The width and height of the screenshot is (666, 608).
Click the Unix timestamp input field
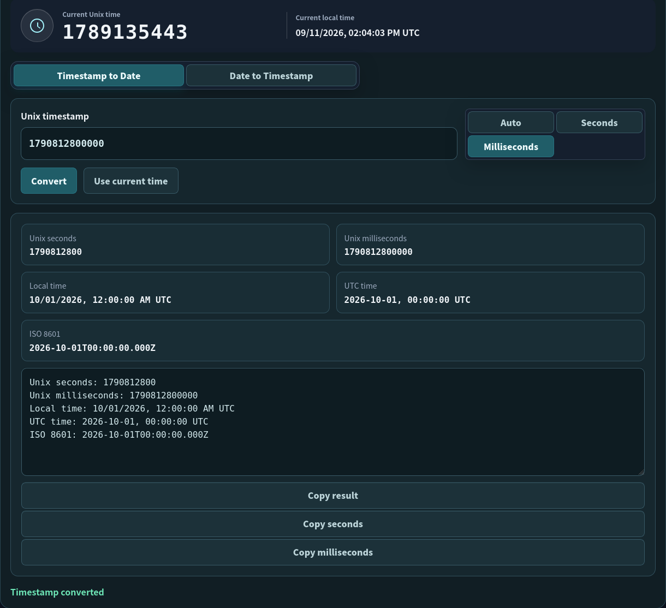239,144
